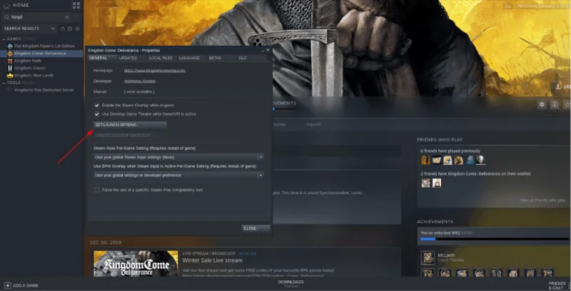Viewport: 571px width, 291px height.
Task: Open the Home icon in library sidebar
Action: tap(6, 6)
